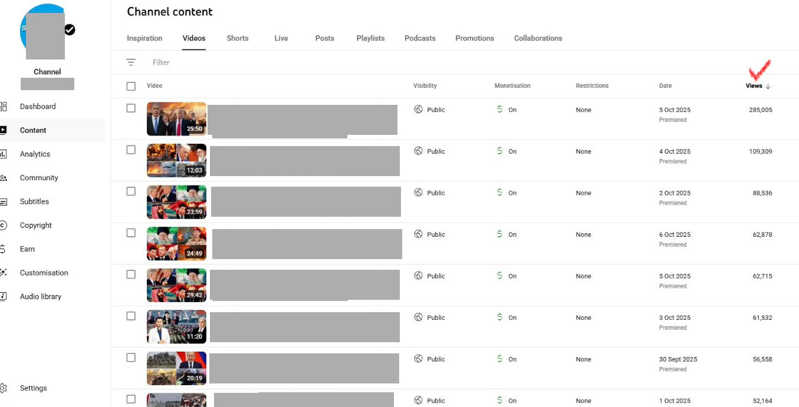Switch to the Shorts tab
Viewport: 799px width, 407px height.
pyautogui.click(x=238, y=38)
